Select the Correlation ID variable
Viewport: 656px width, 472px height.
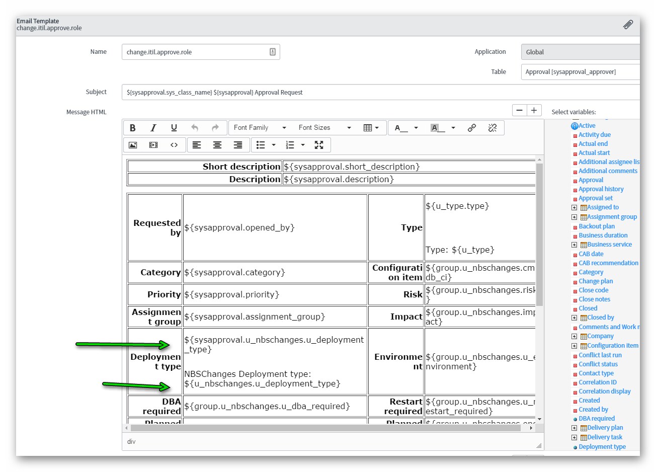pyautogui.click(x=598, y=382)
